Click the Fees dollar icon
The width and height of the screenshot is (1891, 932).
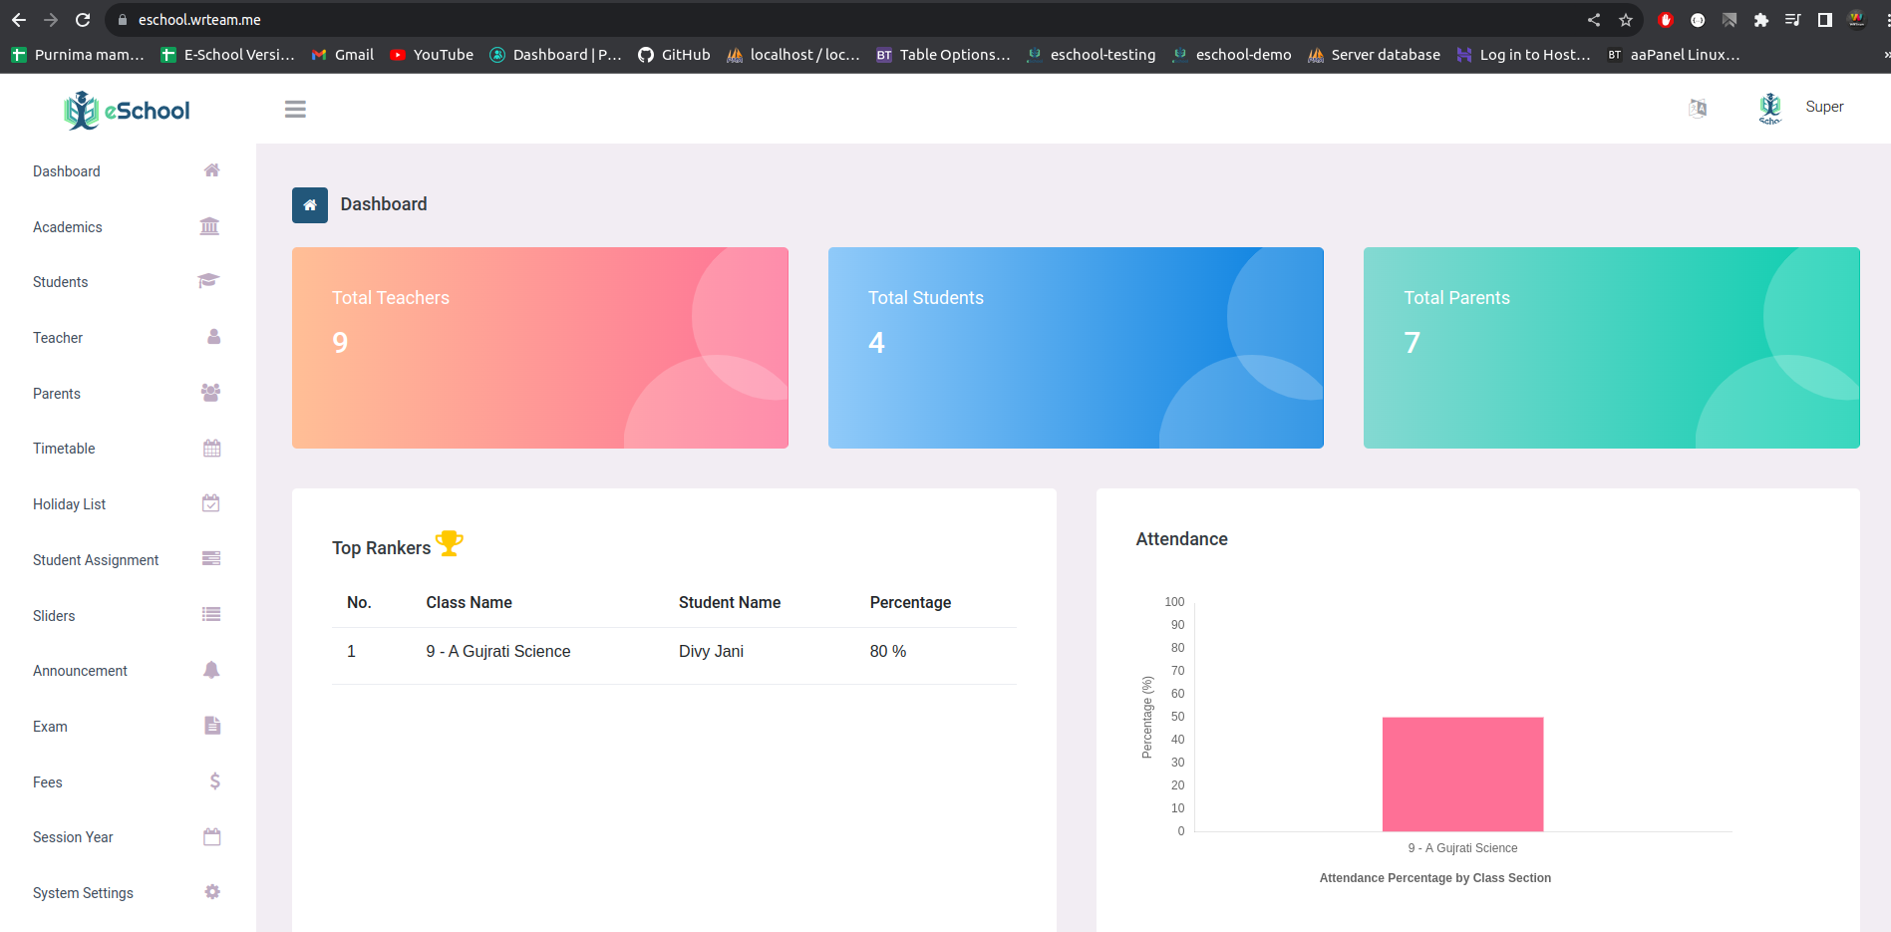[x=214, y=781]
